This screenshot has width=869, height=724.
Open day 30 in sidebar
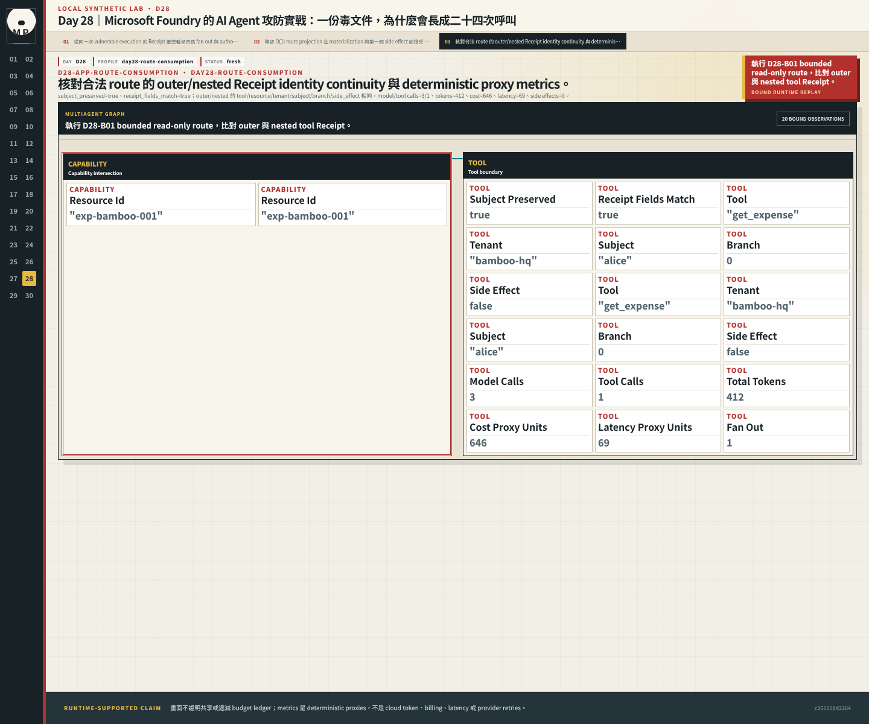29,296
